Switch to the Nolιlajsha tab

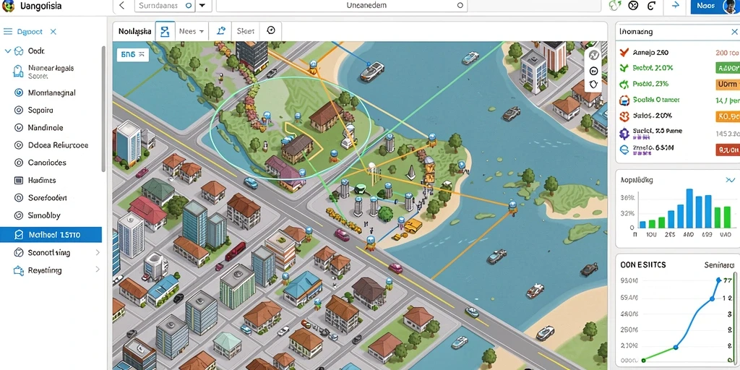click(x=134, y=31)
